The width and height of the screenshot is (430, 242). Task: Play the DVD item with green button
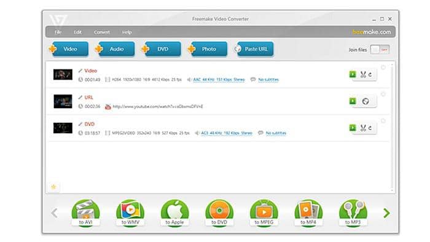tap(353, 127)
